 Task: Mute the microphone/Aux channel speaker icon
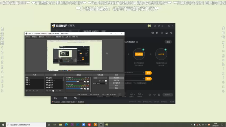(85, 89)
